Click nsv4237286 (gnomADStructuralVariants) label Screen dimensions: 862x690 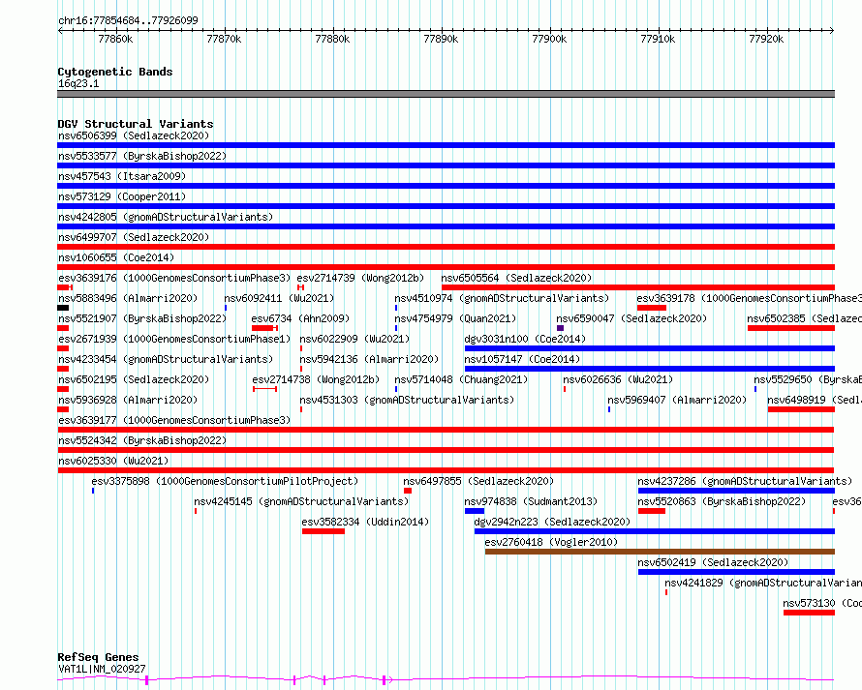745,481
